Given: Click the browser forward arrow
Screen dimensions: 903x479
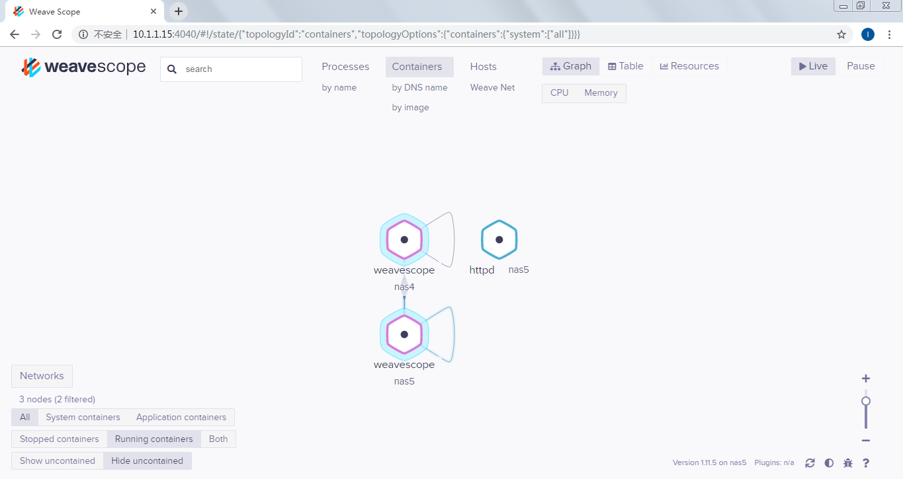Looking at the screenshot, I should pos(36,34).
